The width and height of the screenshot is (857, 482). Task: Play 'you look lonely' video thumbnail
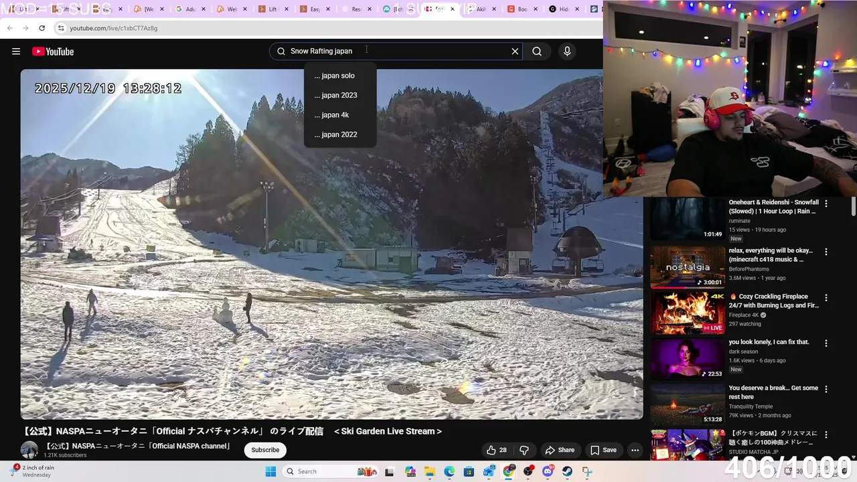tap(688, 358)
